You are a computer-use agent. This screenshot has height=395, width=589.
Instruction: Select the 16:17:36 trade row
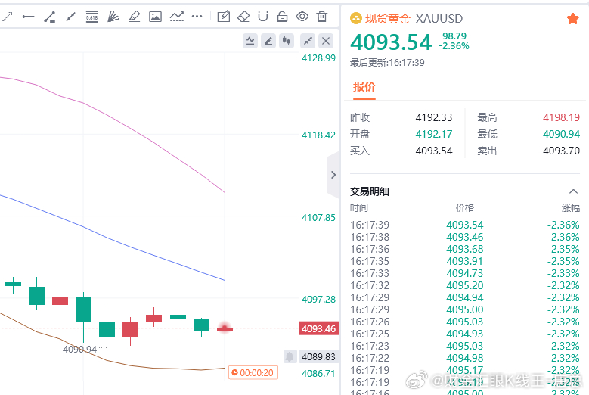click(x=465, y=249)
